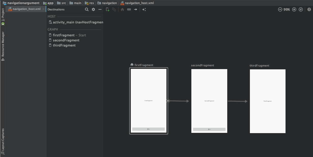Hide the Destinations panel with minus icon
The height and width of the screenshot is (157, 313).
(x=100, y=9)
